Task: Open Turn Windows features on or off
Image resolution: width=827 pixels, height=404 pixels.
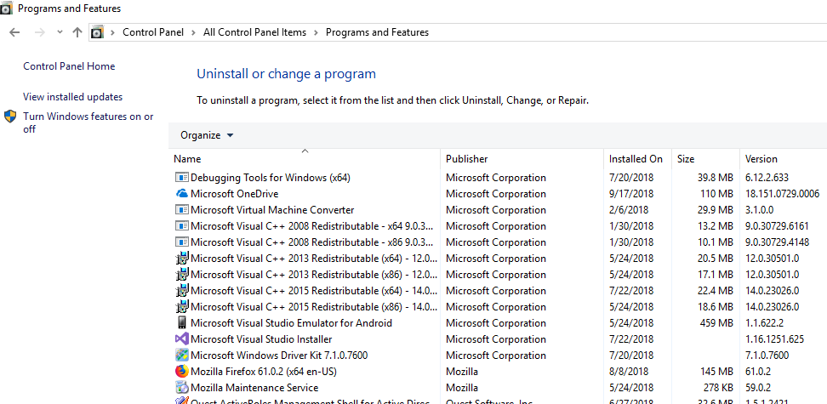Action: [x=88, y=122]
